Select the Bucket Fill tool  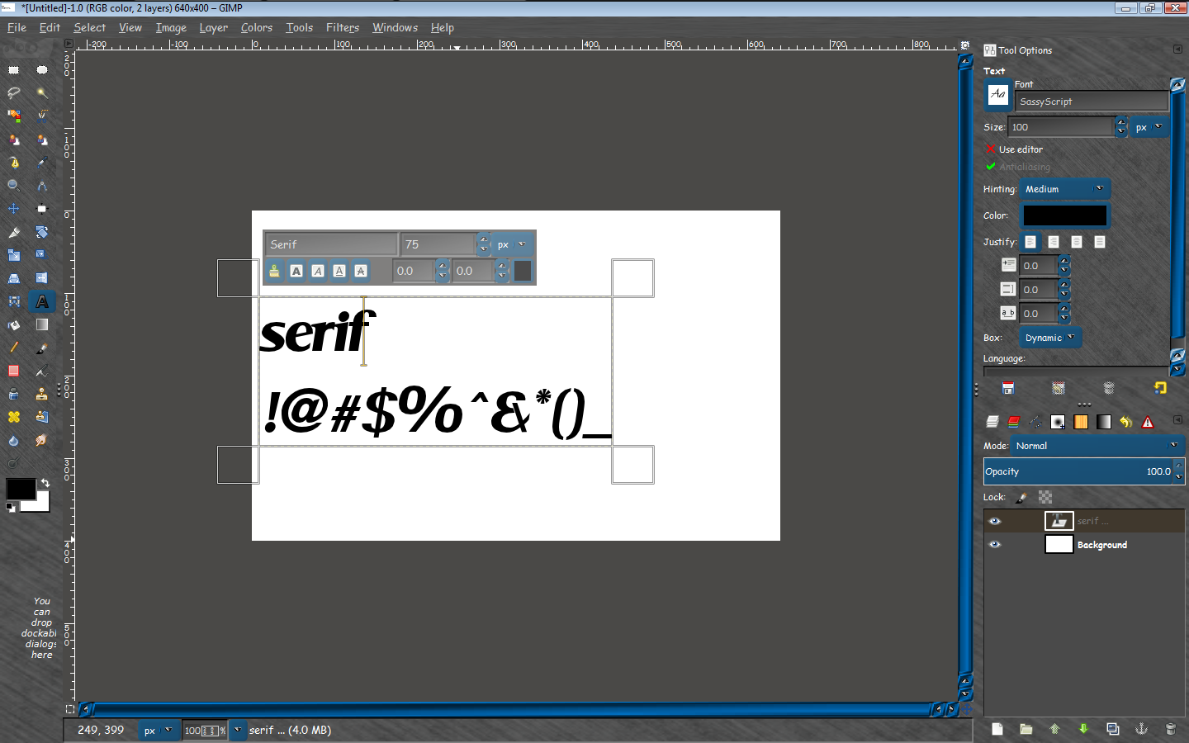tap(14, 324)
